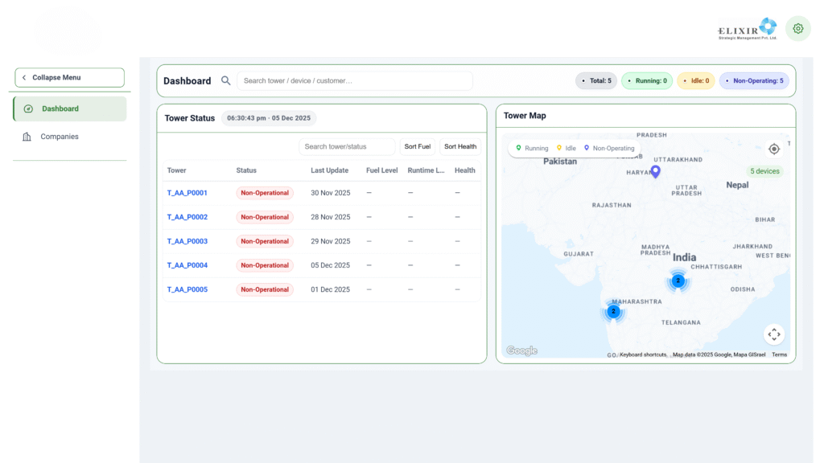
Task: Open the Companies menu item
Action: pos(60,137)
